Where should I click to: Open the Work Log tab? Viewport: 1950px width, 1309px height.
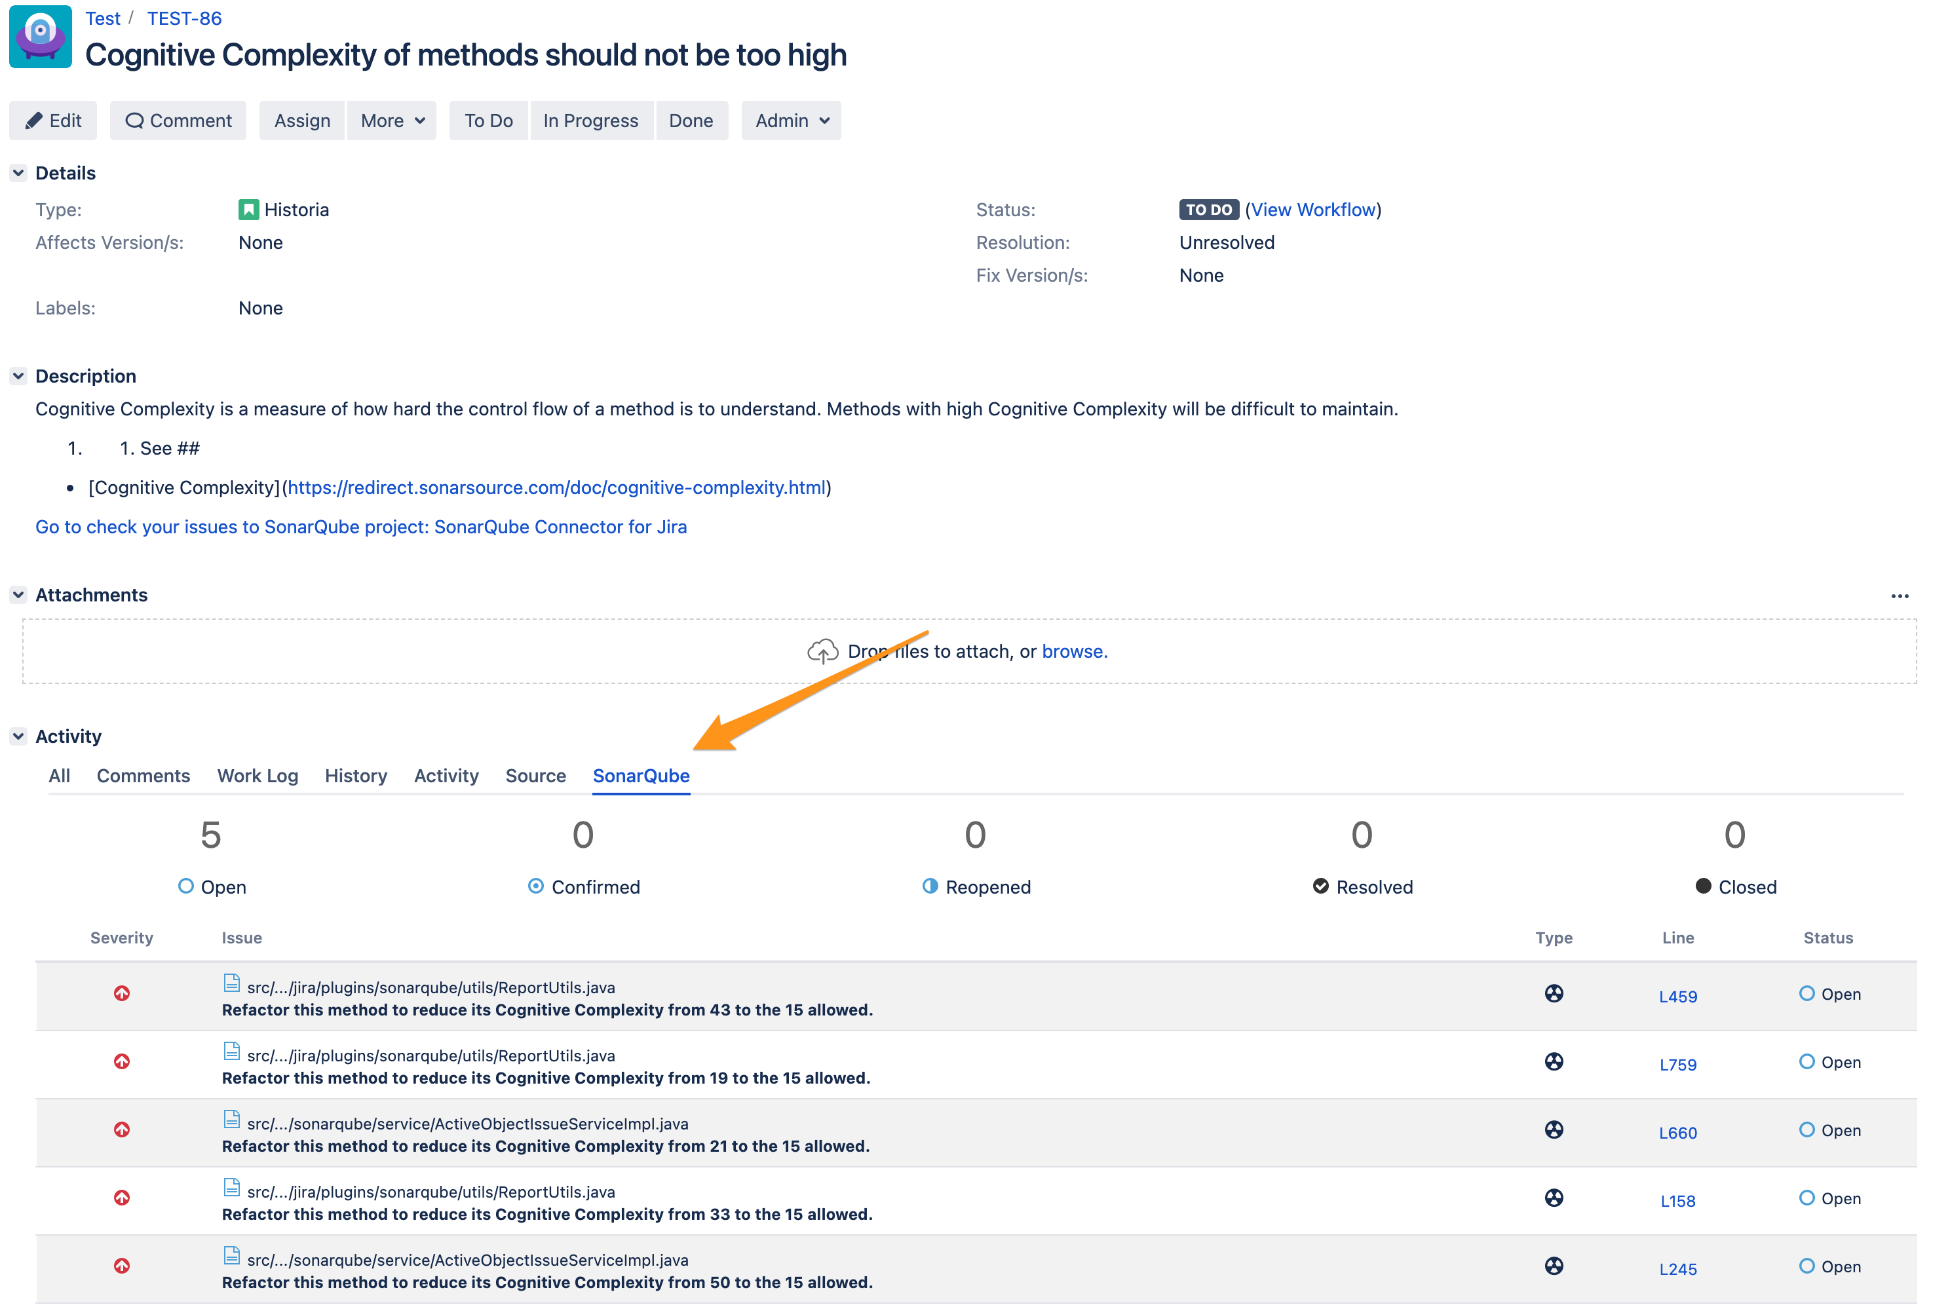tap(257, 776)
